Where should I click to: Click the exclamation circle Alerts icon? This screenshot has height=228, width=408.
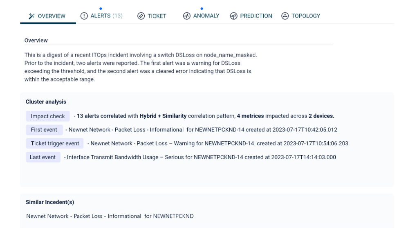coord(84,16)
